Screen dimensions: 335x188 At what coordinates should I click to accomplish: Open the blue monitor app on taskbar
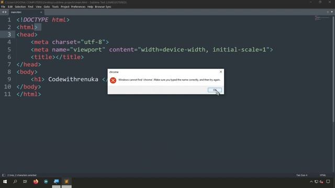pos(56,182)
